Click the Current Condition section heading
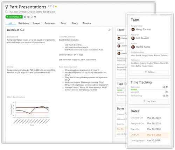Image resolution: width=175 pixels, height=150 pixels. tap(67, 37)
